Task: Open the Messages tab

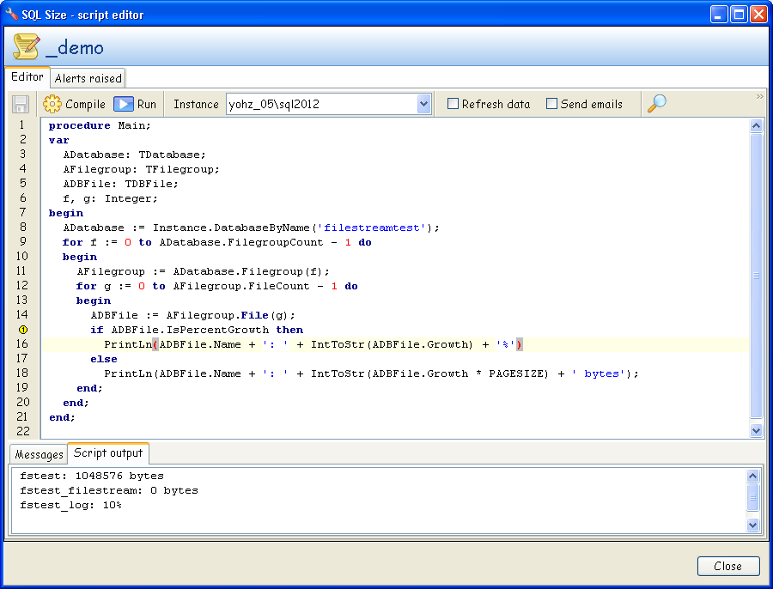Action: point(39,454)
